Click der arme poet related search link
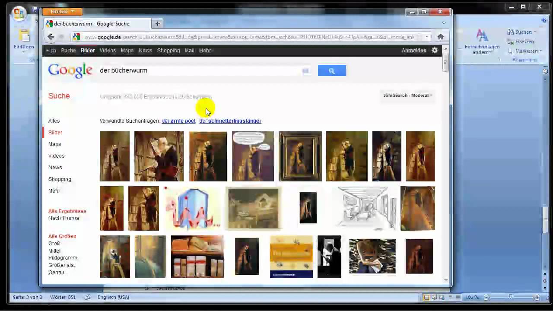553x311 pixels. [178, 121]
